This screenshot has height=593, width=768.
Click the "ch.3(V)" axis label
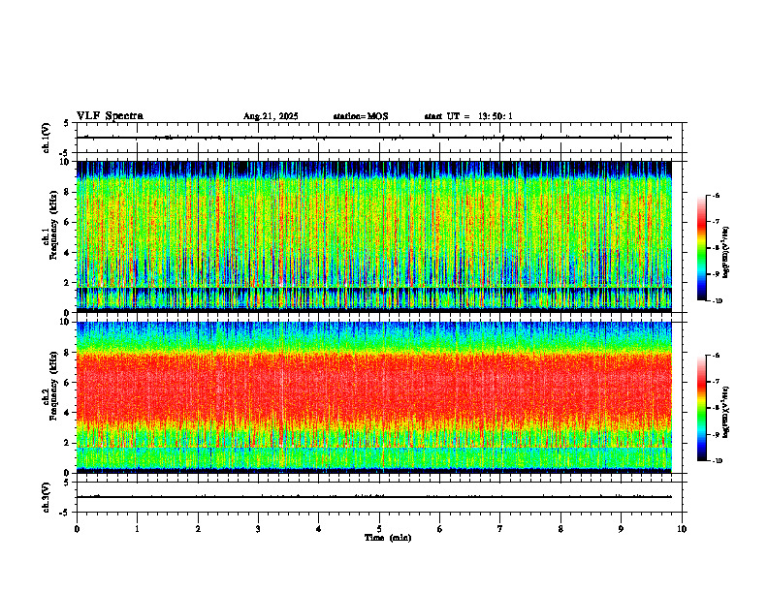[47, 497]
